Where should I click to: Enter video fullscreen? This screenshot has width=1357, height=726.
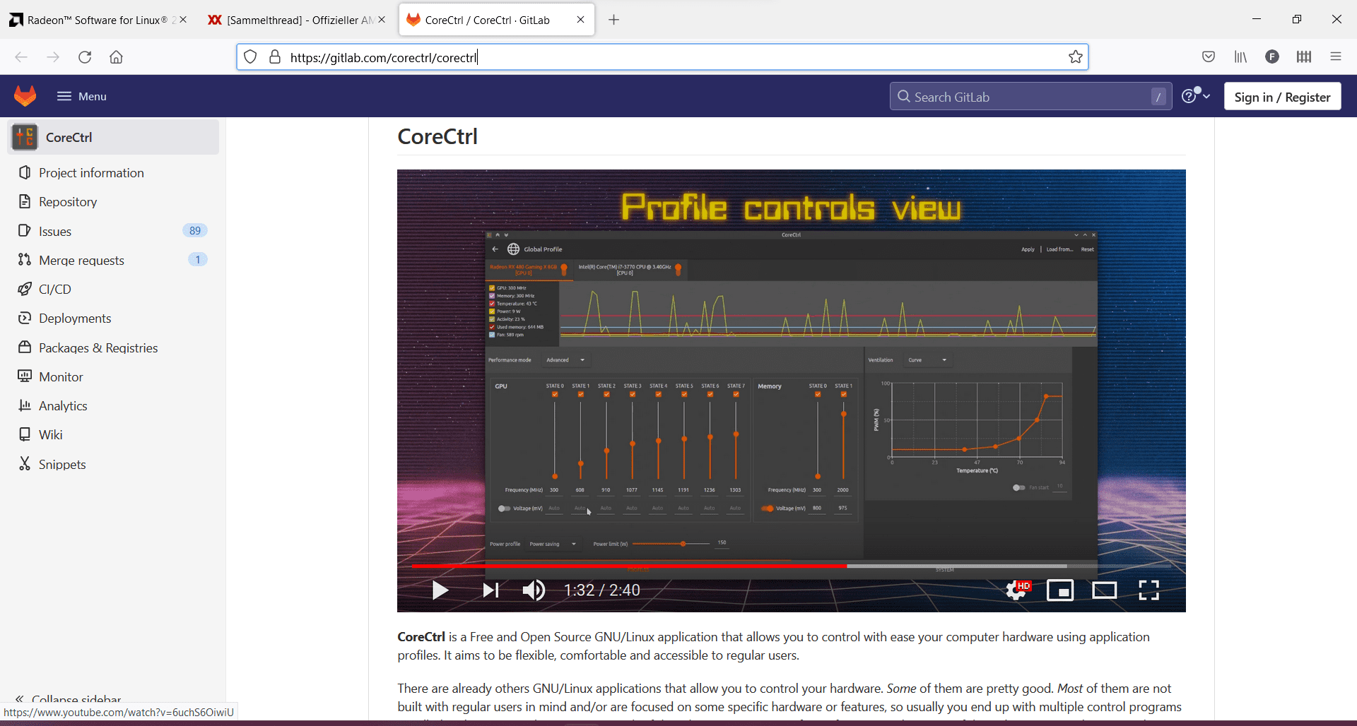1149,590
